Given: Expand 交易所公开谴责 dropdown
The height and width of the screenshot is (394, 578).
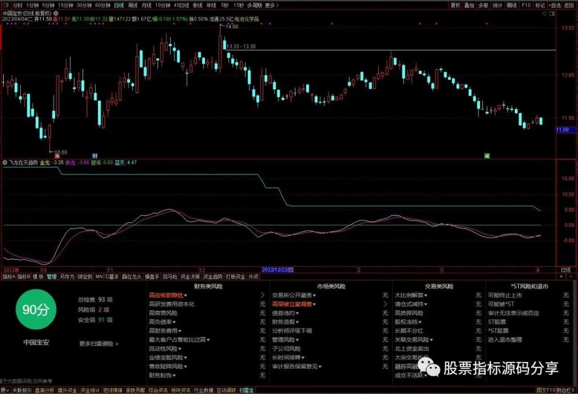Looking at the screenshot, I should click(294, 295).
